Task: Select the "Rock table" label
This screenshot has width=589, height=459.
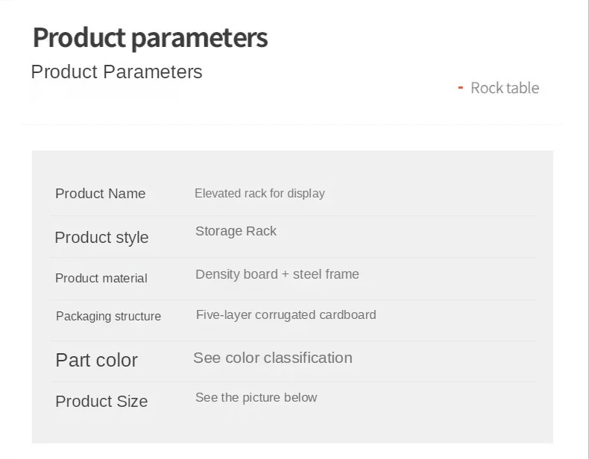Action: [504, 88]
